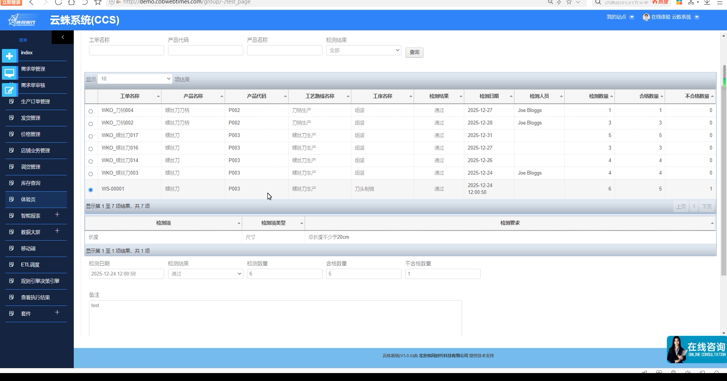This screenshot has height=381, width=727.
Task: Select radio for WKO_刀柄002 row
Action: [x=90, y=124]
